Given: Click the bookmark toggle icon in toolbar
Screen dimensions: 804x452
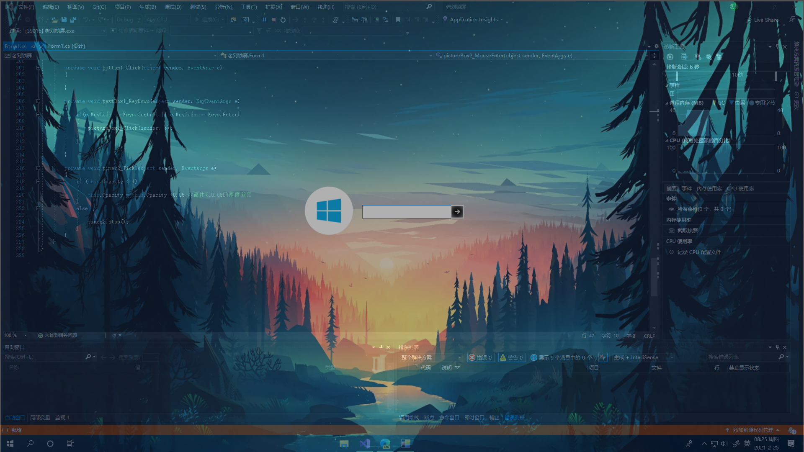Looking at the screenshot, I should coord(398,20).
